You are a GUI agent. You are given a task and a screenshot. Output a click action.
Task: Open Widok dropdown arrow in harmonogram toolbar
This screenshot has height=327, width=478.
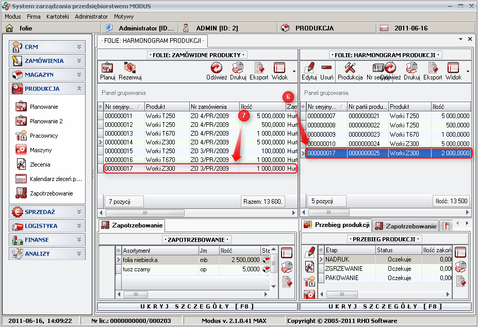(x=468, y=71)
